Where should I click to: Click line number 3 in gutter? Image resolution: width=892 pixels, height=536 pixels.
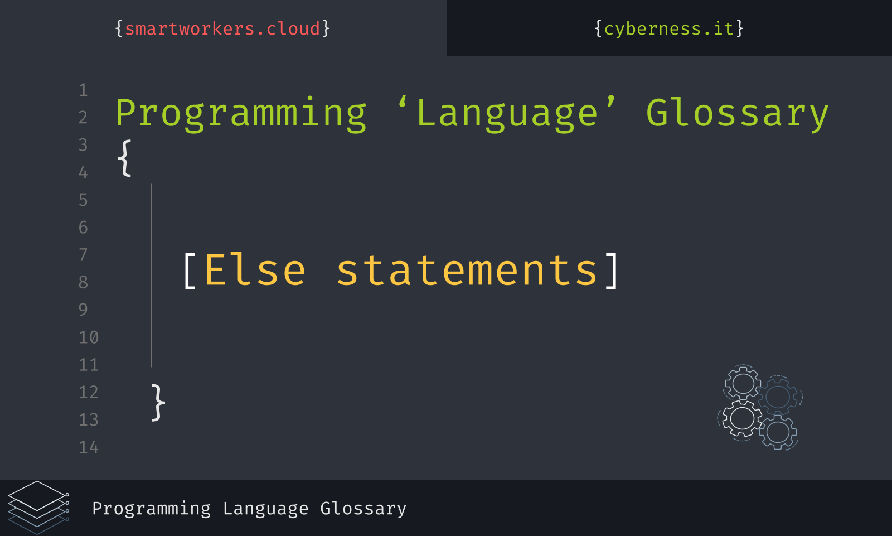[x=83, y=144]
